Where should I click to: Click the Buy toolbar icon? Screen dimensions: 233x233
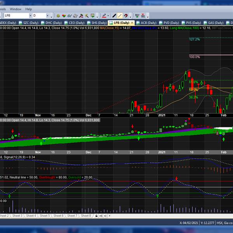click(x=137, y=16)
